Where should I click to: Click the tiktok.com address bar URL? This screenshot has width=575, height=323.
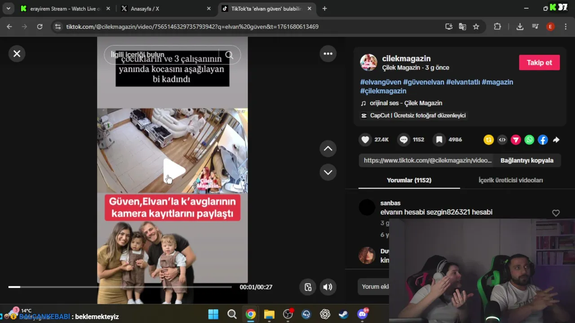pos(192,26)
